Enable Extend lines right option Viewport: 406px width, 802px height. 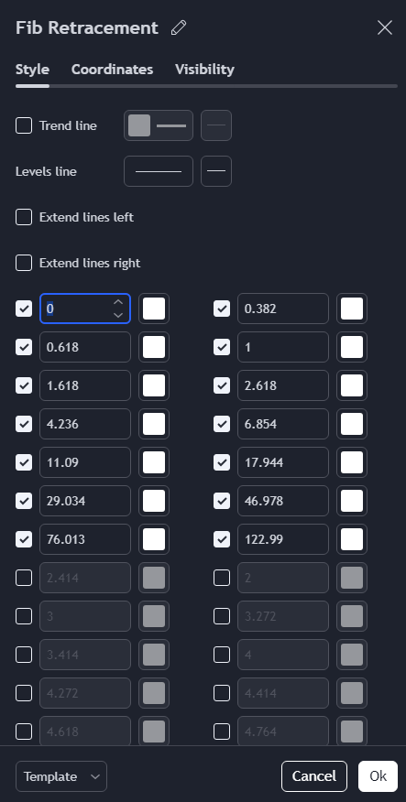pyautogui.click(x=24, y=263)
